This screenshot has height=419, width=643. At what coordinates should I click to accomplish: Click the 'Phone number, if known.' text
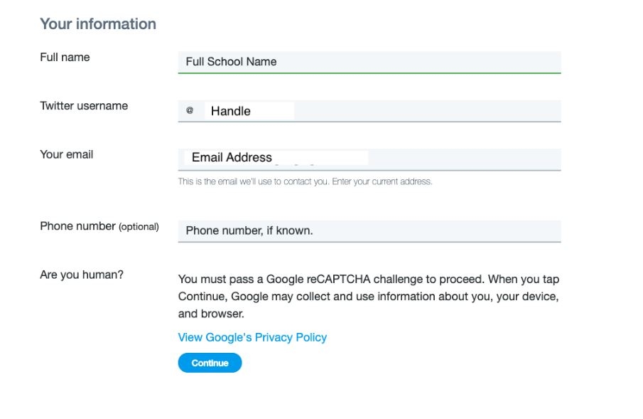click(x=249, y=230)
